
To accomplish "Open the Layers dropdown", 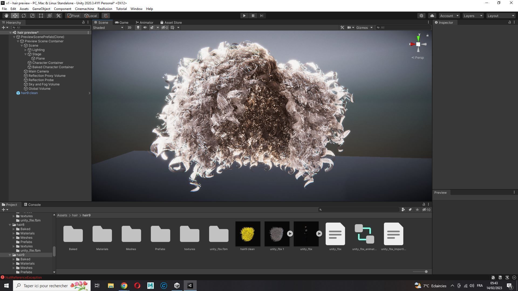I will point(473,16).
